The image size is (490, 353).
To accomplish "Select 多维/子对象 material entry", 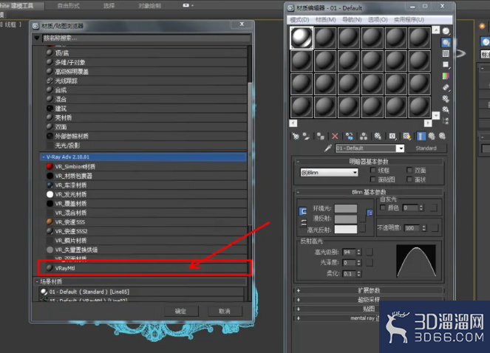I will tap(144, 62).
